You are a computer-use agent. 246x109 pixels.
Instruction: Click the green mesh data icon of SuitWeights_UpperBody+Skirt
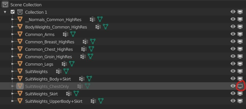101,101
